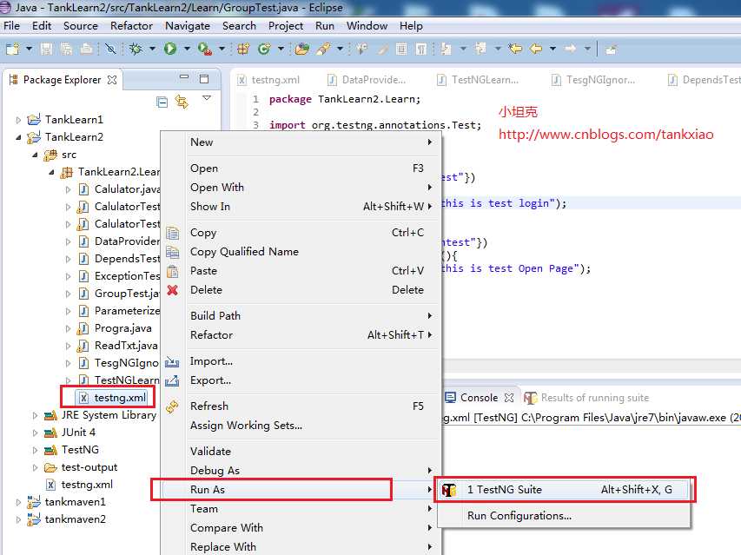Viewport: 741px width, 555px height.
Task: Select tankmaven2 project in explorer
Action: (x=67, y=519)
